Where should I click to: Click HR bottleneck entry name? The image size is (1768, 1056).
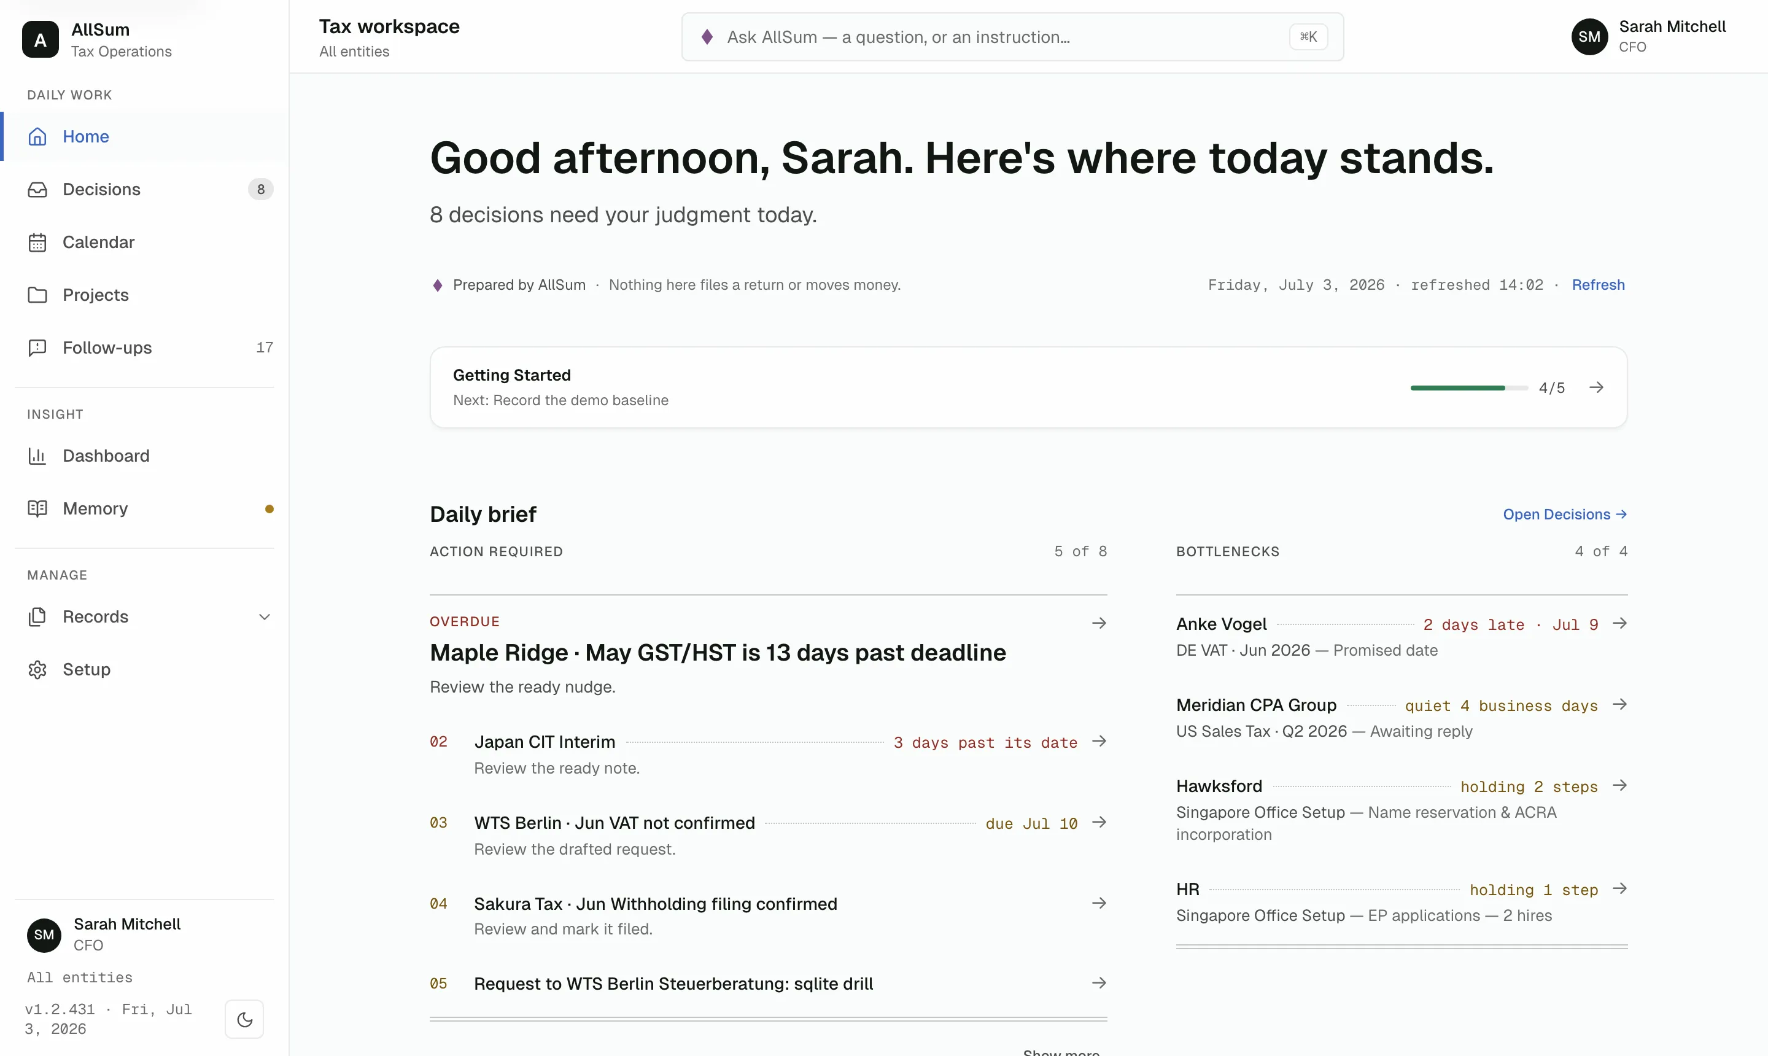pyautogui.click(x=1187, y=890)
